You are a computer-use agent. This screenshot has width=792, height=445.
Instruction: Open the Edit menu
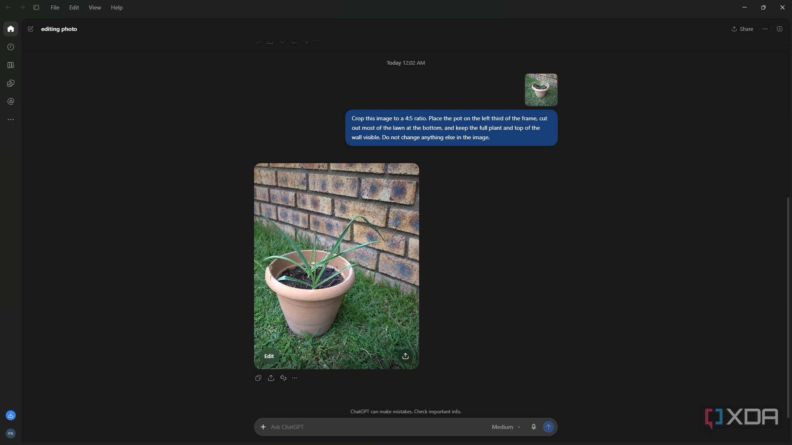[74, 7]
